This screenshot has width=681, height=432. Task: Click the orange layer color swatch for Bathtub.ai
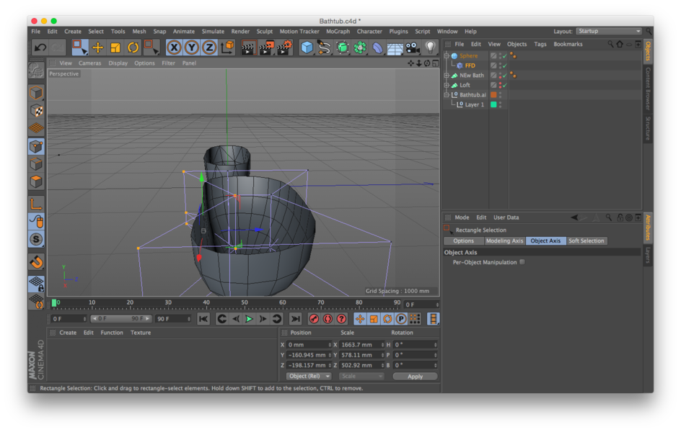493,95
